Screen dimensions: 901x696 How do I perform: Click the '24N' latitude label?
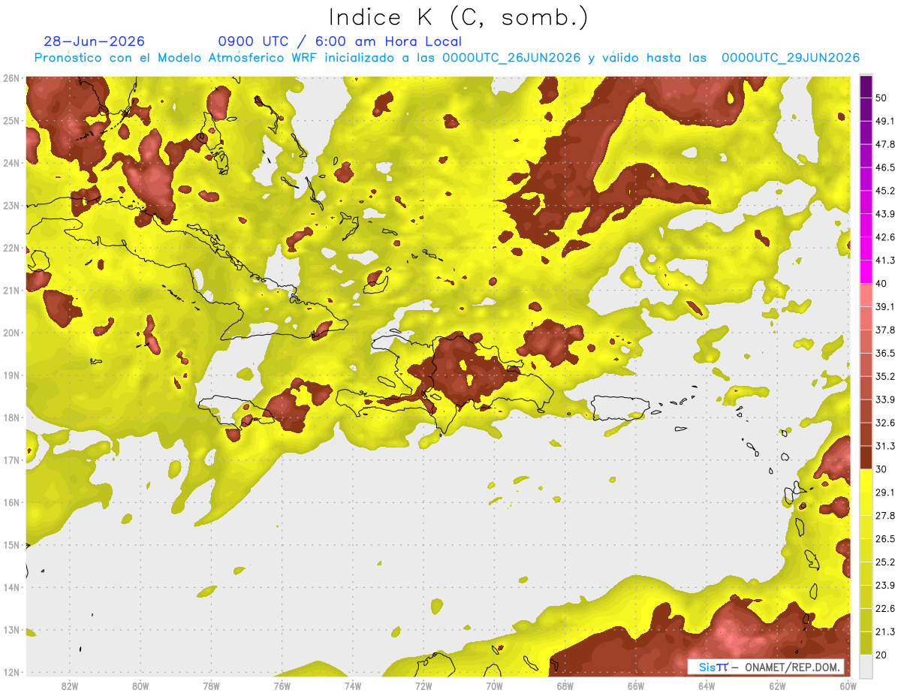click(11, 163)
